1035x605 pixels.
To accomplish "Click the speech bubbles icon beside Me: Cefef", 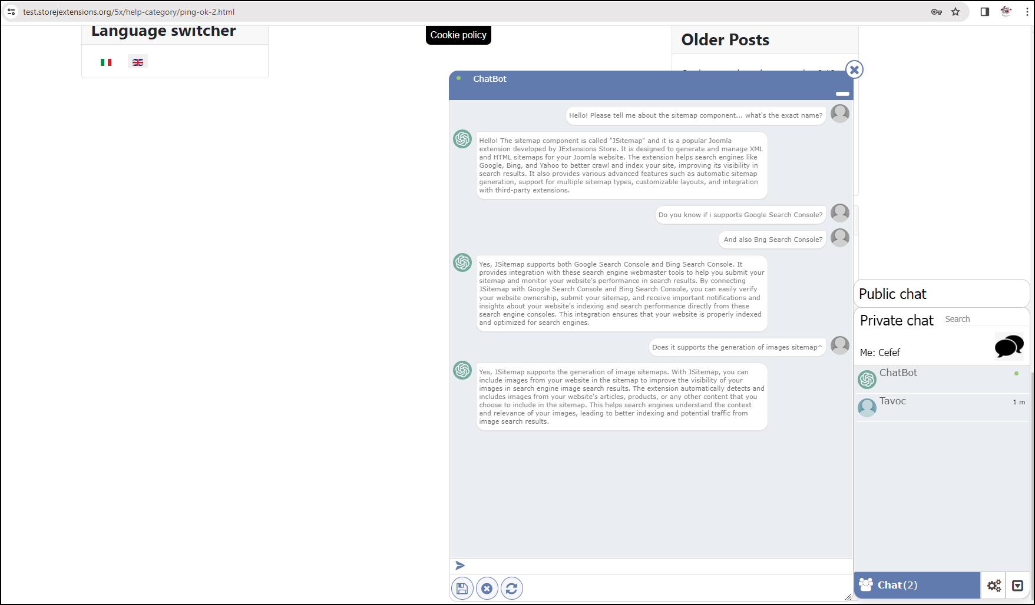I will coord(1008,346).
